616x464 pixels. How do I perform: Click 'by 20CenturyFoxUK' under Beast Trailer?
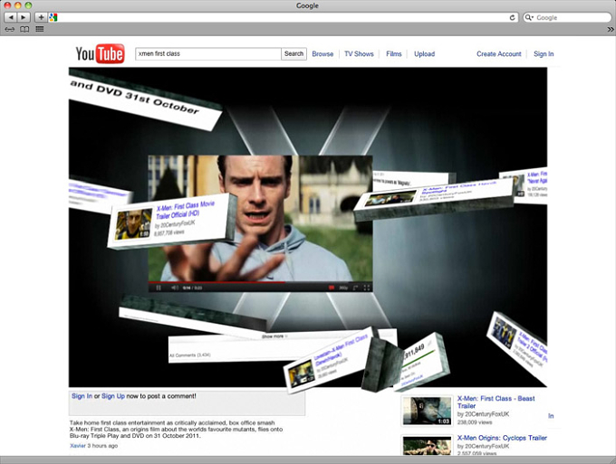[483, 414]
